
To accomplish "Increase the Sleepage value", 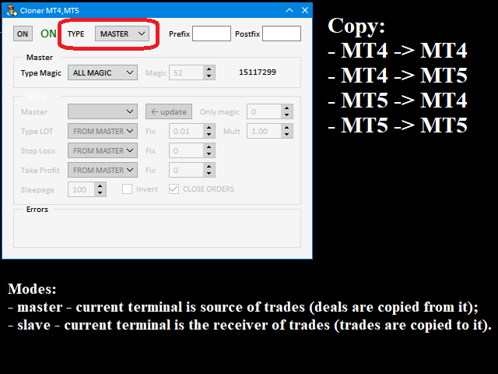I will coord(100,186).
